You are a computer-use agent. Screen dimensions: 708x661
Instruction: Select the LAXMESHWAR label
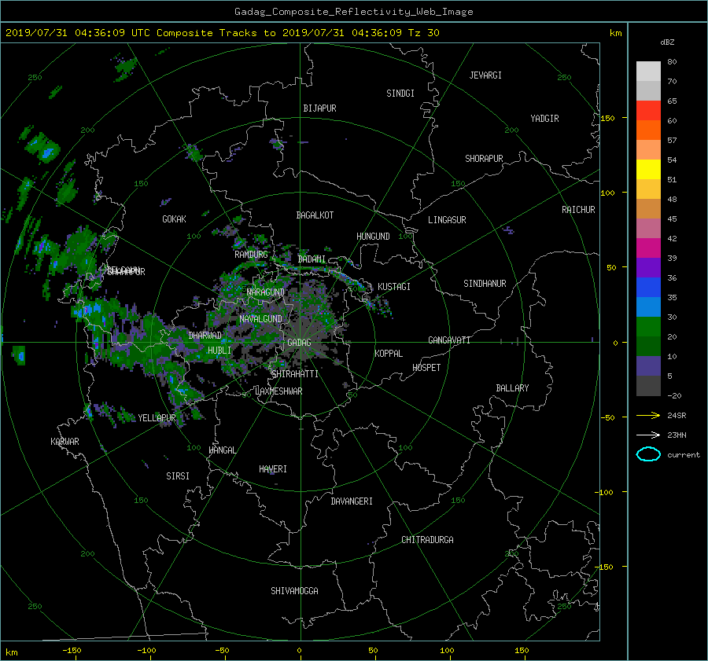(x=278, y=391)
